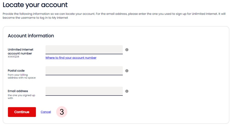Click the 'from your billing address' hint text
This screenshot has height=126, width=232.
click(22, 76)
